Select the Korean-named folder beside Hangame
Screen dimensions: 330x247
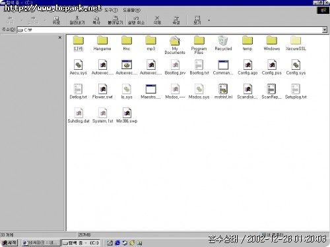(79, 43)
